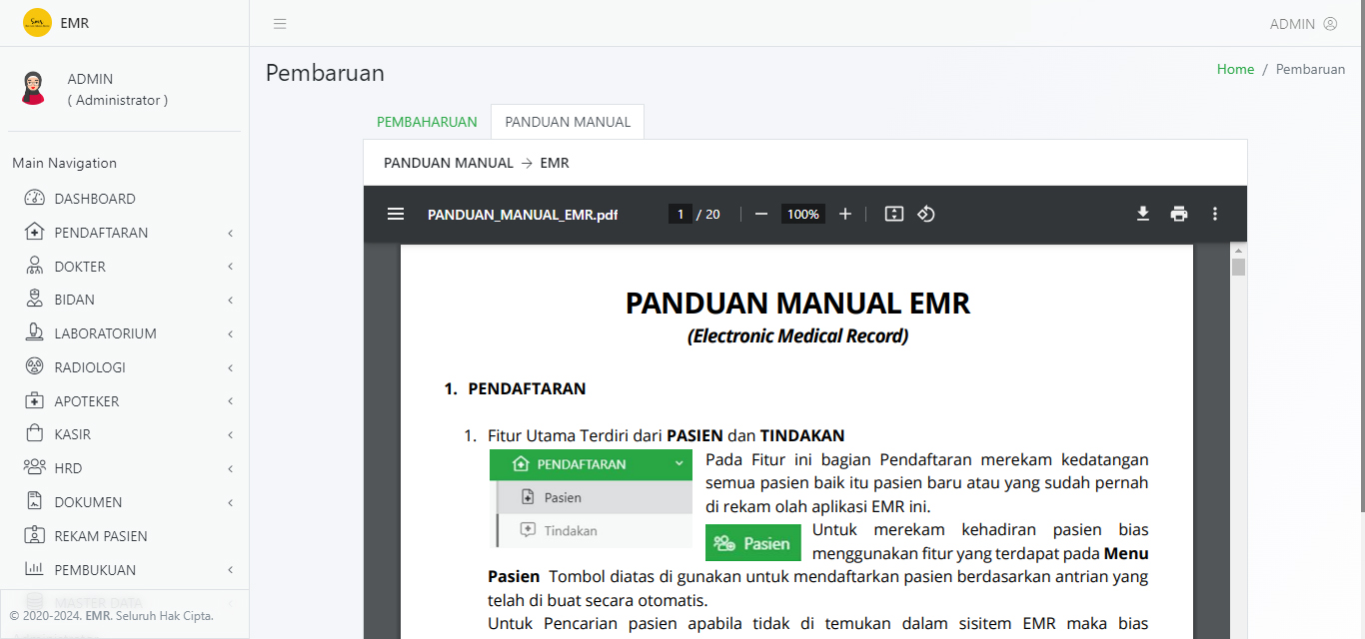Expand the DOKUMEN submenu chevron
1365x639 pixels.
(x=230, y=502)
